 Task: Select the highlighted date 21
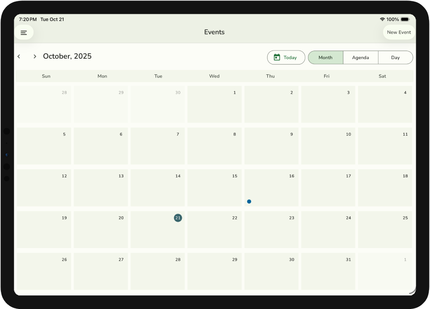178,218
